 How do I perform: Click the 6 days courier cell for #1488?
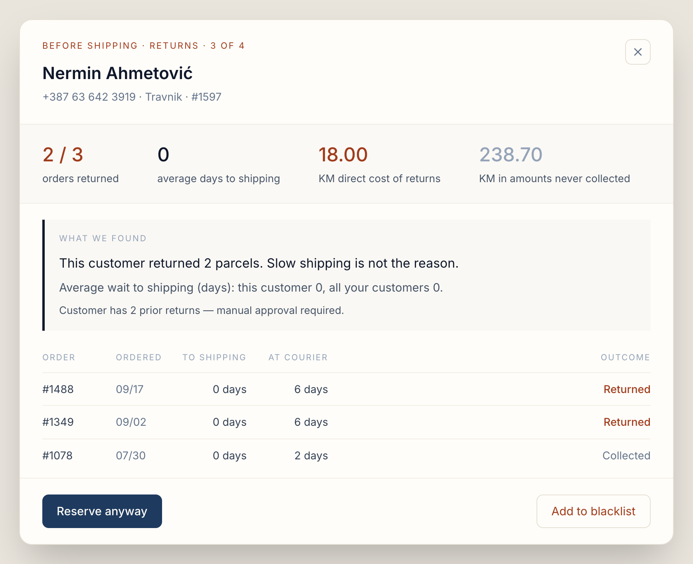311,389
